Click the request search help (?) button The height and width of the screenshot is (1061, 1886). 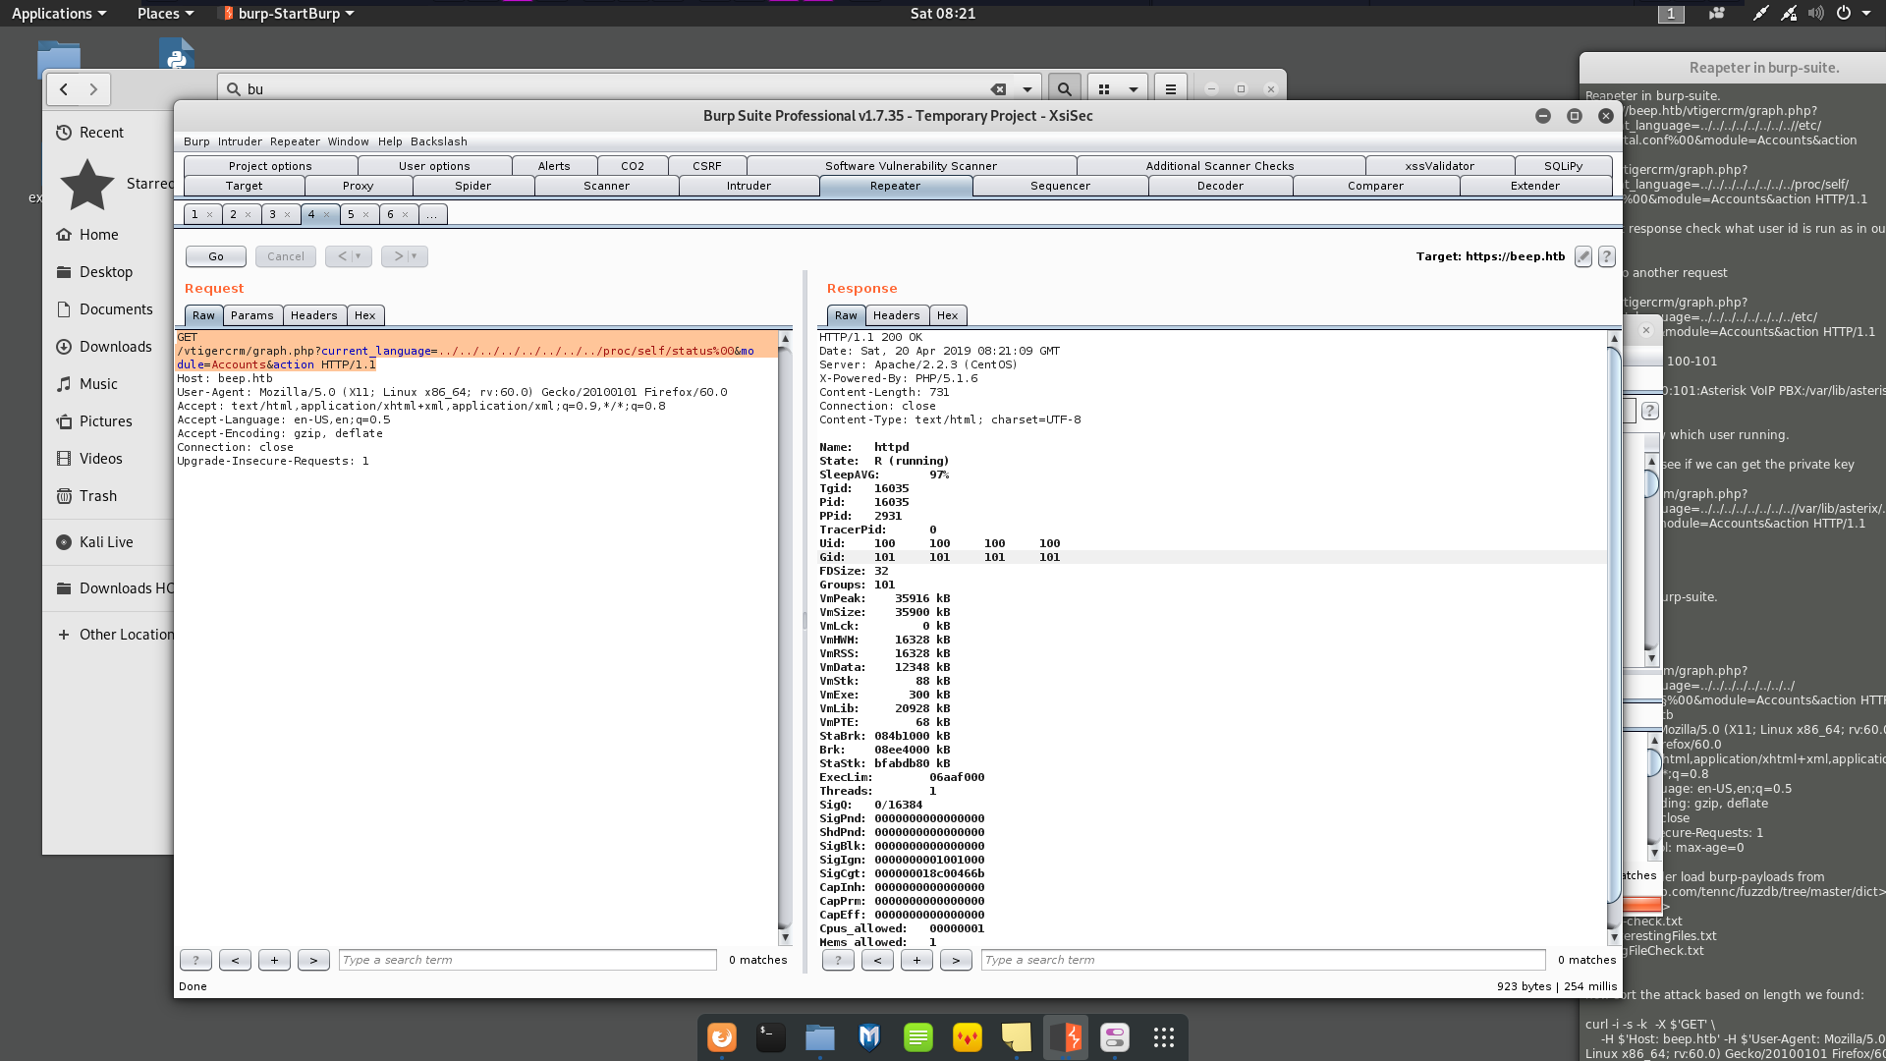tap(195, 960)
